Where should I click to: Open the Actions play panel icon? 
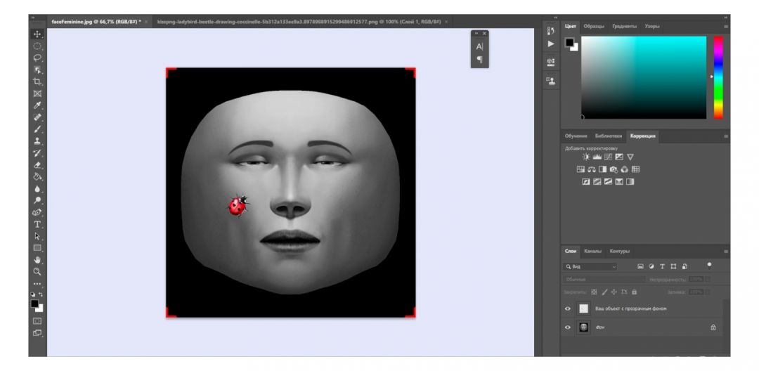(x=551, y=44)
